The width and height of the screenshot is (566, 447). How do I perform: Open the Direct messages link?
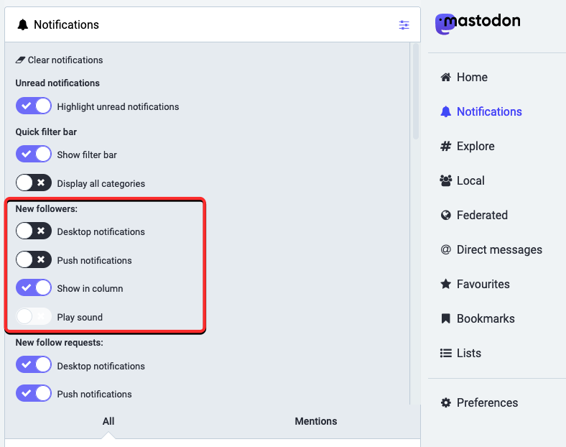click(x=498, y=250)
